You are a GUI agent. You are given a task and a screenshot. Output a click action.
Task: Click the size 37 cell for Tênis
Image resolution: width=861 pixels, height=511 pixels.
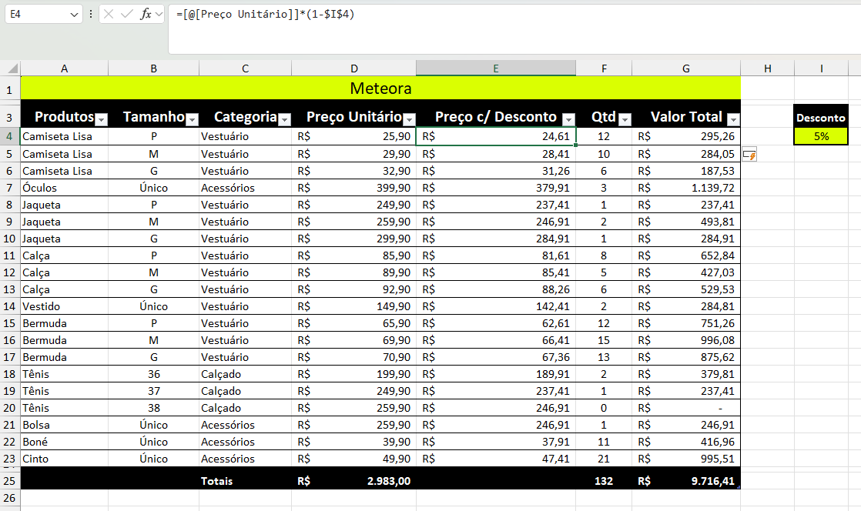154,392
